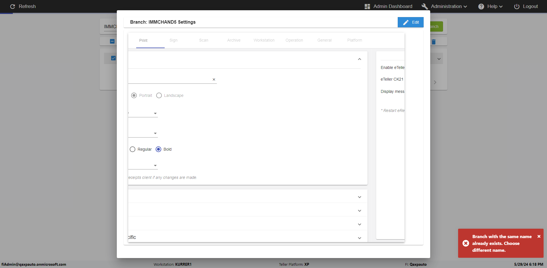Switch to the Platform tab
The width and height of the screenshot is (547, 268).
tap(354, 40)
